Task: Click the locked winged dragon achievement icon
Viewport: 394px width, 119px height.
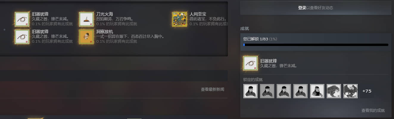Action: click(351, 91)
